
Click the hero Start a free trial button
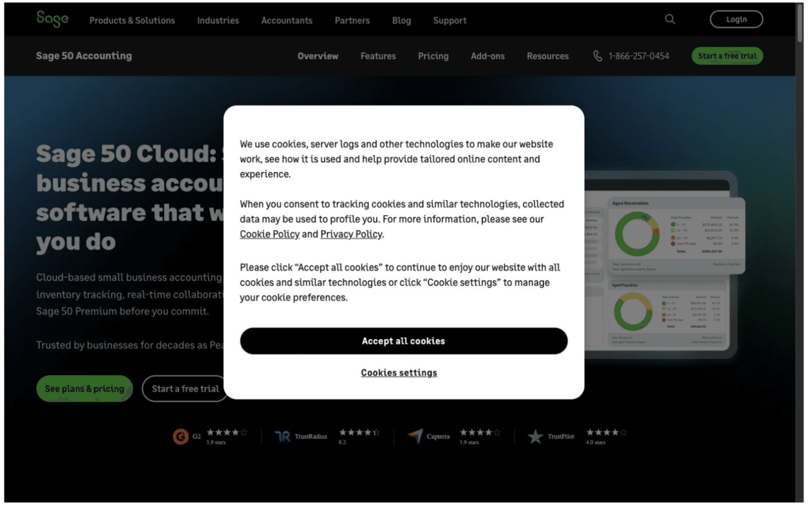click(185, 388)
